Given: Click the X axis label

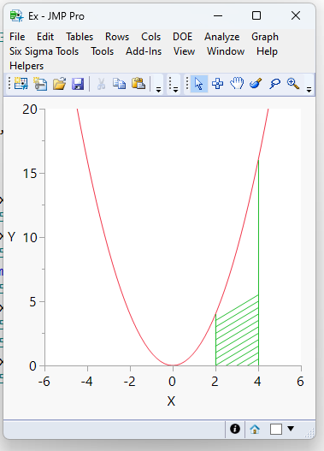Looking at the screenshot, I should tap(171, 401).
